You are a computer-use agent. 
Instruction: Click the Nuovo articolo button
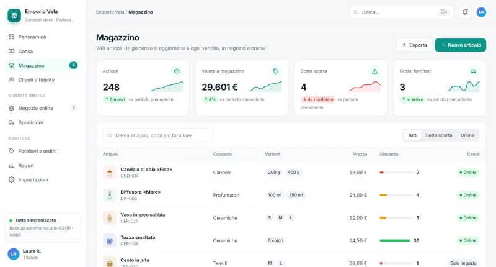pos(461,45)
